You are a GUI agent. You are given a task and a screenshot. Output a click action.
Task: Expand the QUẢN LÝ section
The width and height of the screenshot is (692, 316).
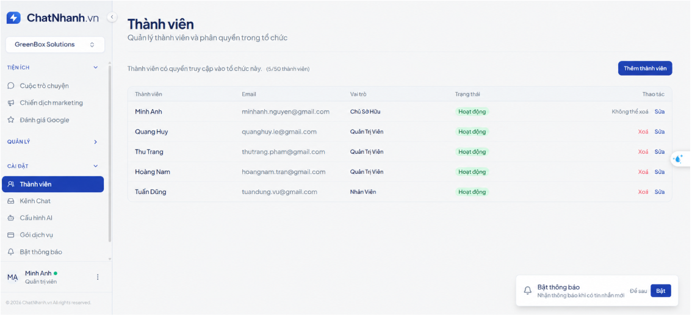(95, 142)
